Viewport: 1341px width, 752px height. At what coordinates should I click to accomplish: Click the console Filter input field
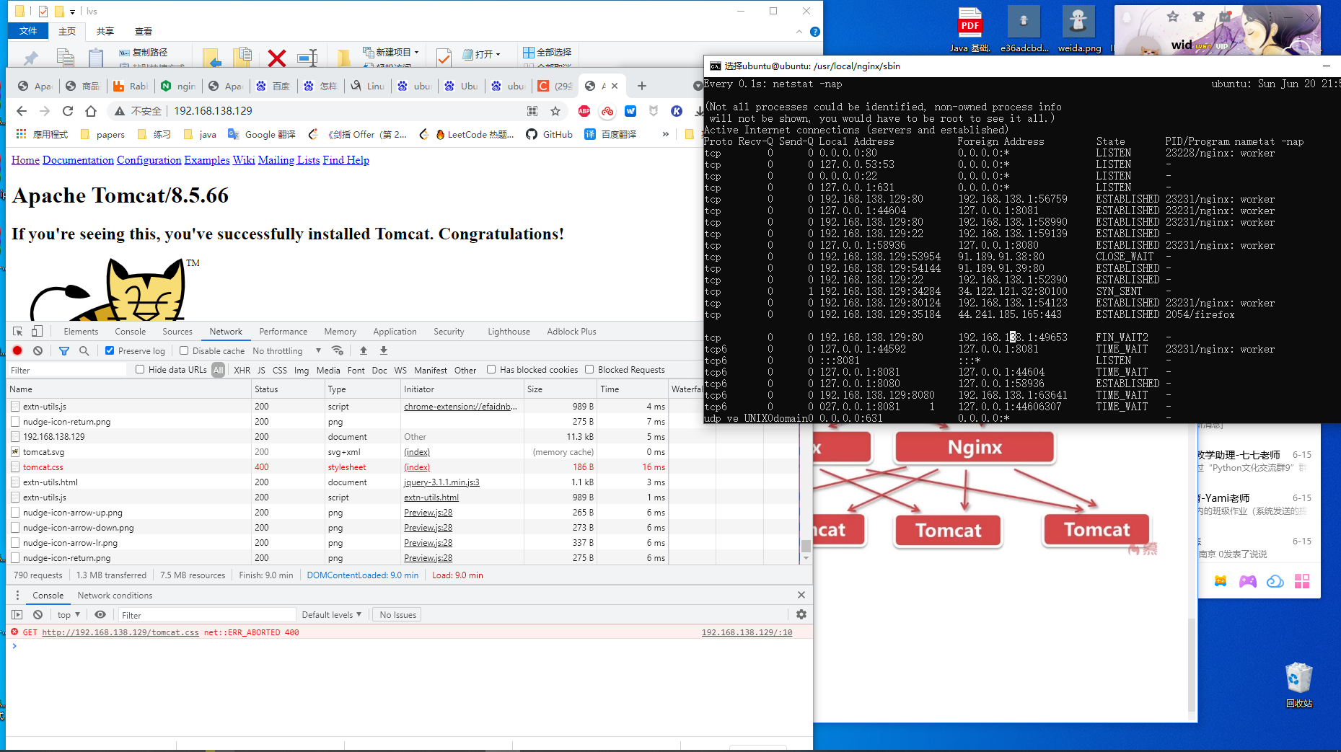click(x=208, y=615)
